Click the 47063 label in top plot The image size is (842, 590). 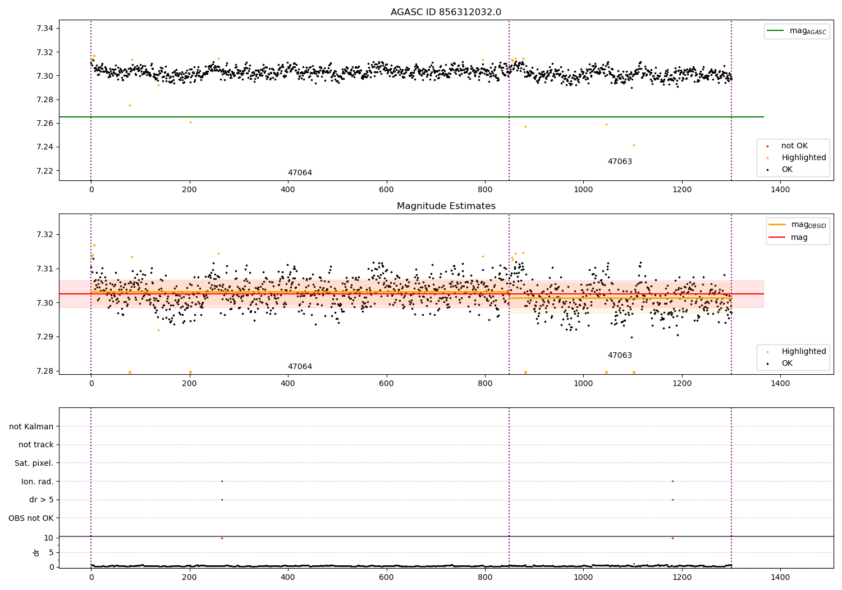click(620, 162)
